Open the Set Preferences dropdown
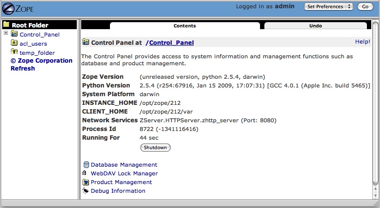 (329, 7)
